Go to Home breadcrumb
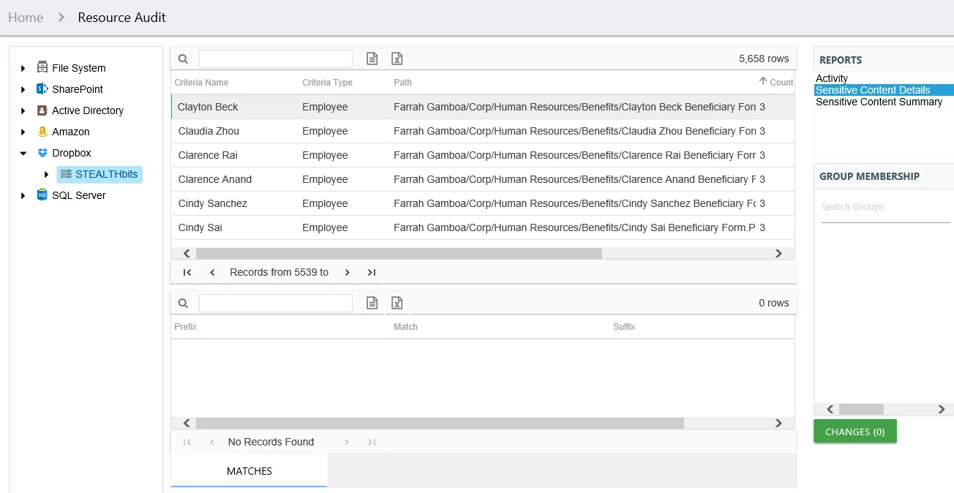954x493 pixels. [x=26, y=17]
